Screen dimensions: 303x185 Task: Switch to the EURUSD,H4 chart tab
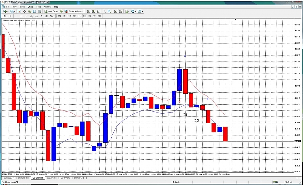click(9, 178)
